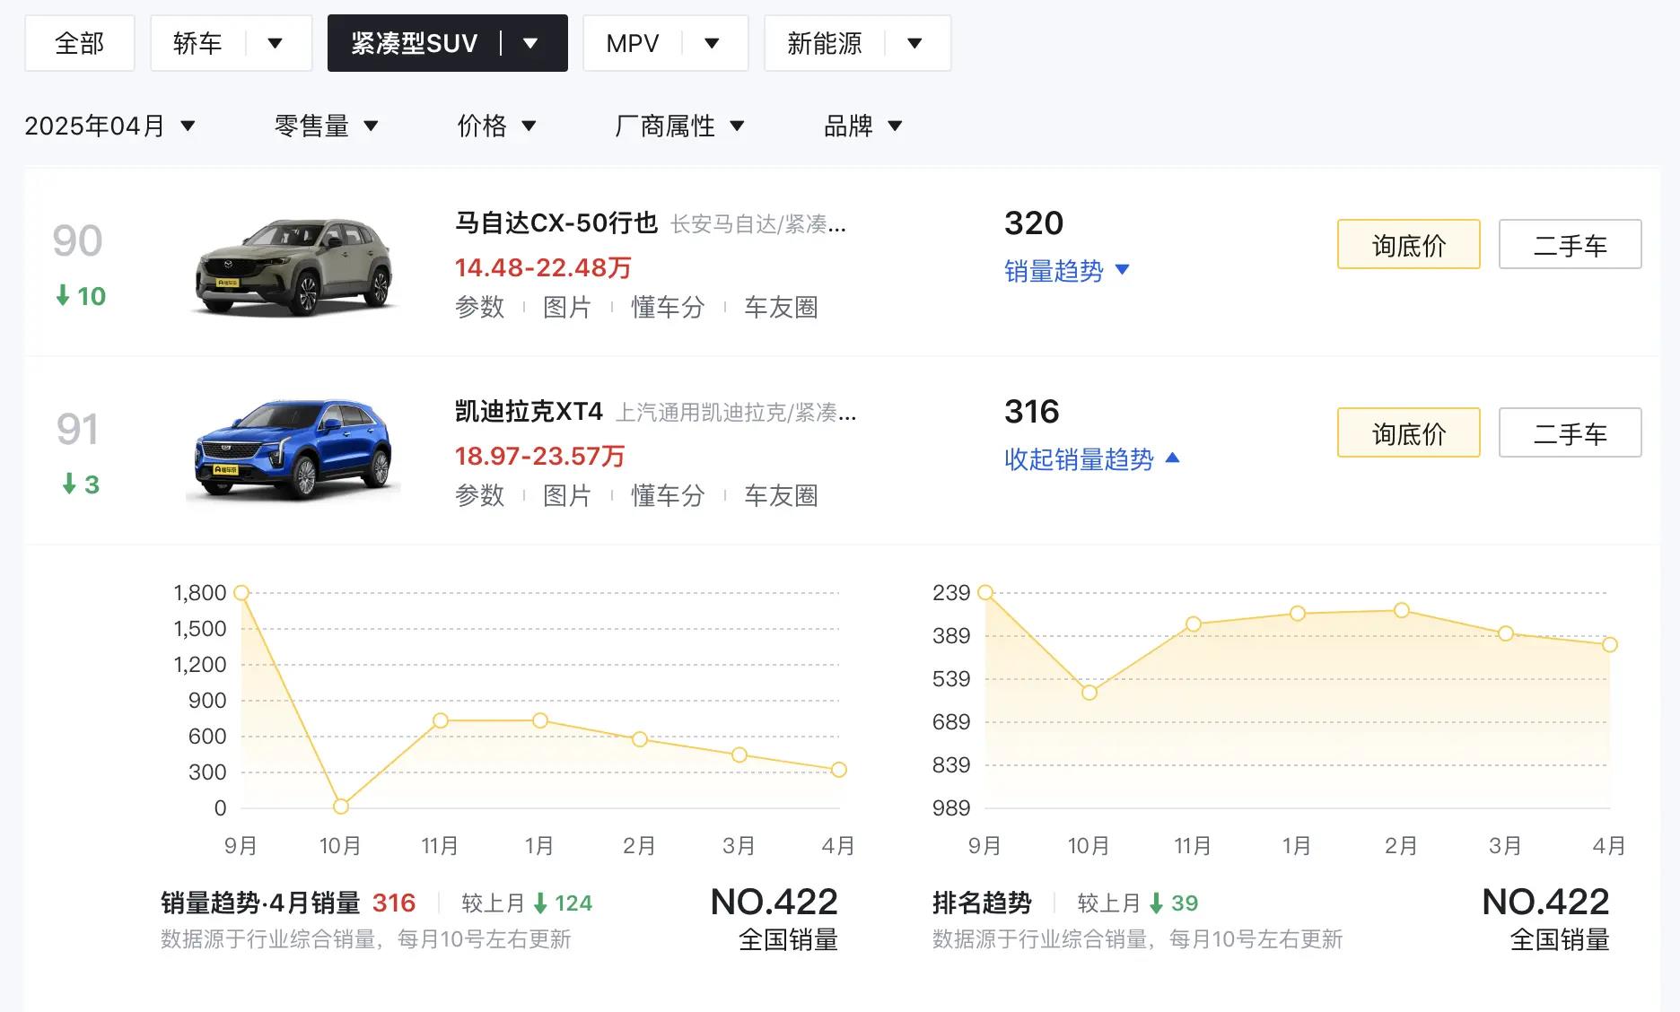
Task: Select the 4月 point on sales chart
Action: click(x=839, y=770)
